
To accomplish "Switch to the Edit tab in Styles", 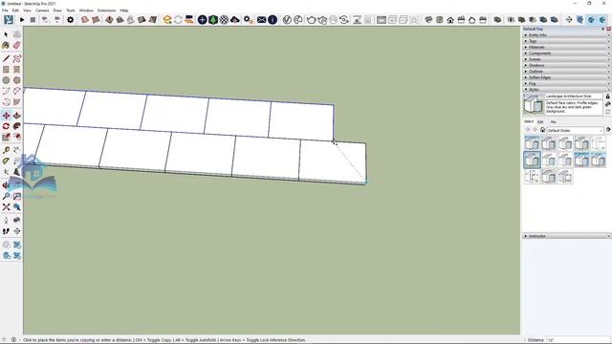I will click(540, 121).
